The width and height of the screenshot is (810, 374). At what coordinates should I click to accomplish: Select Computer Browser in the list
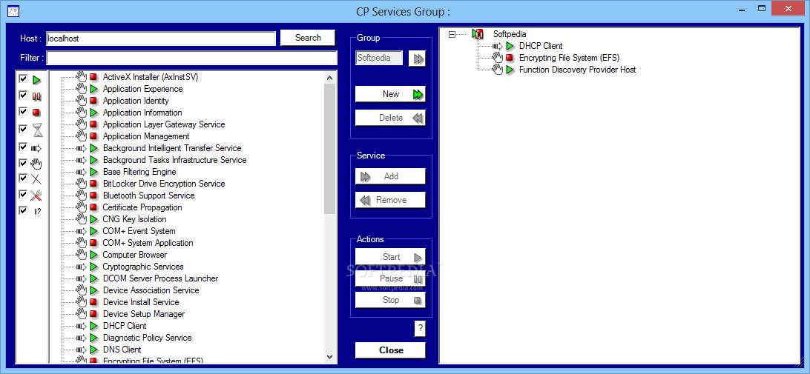[x=135, y=255]
